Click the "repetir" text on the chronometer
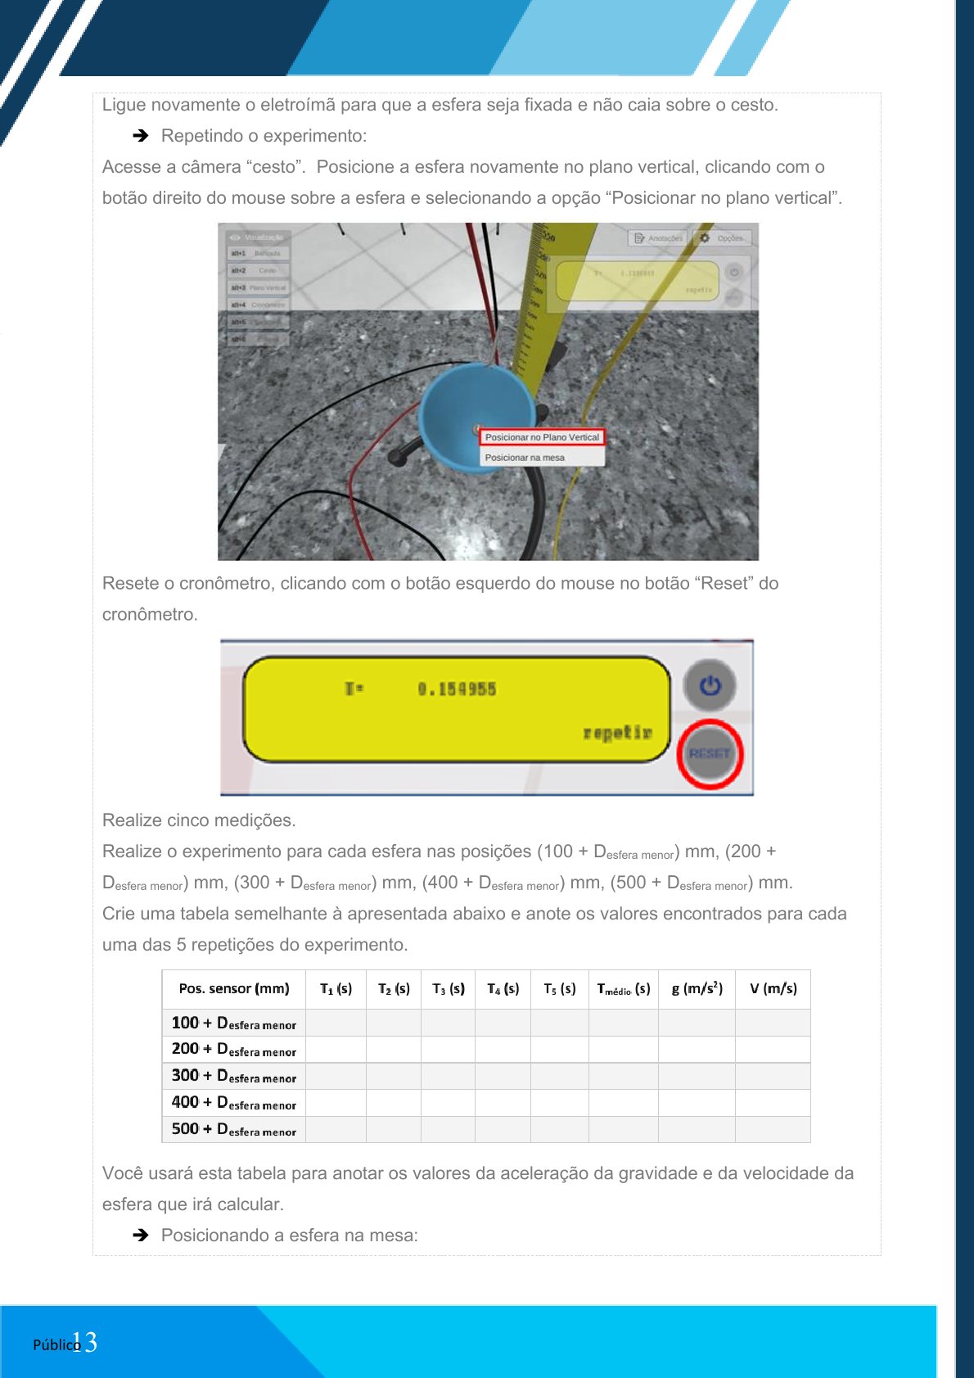 coord(617,732)
